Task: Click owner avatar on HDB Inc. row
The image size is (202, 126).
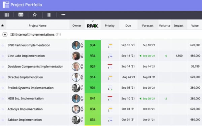Action: pos(76,98)
